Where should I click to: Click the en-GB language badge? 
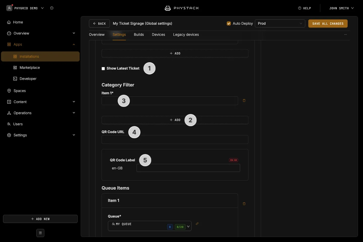coord(233,160)
